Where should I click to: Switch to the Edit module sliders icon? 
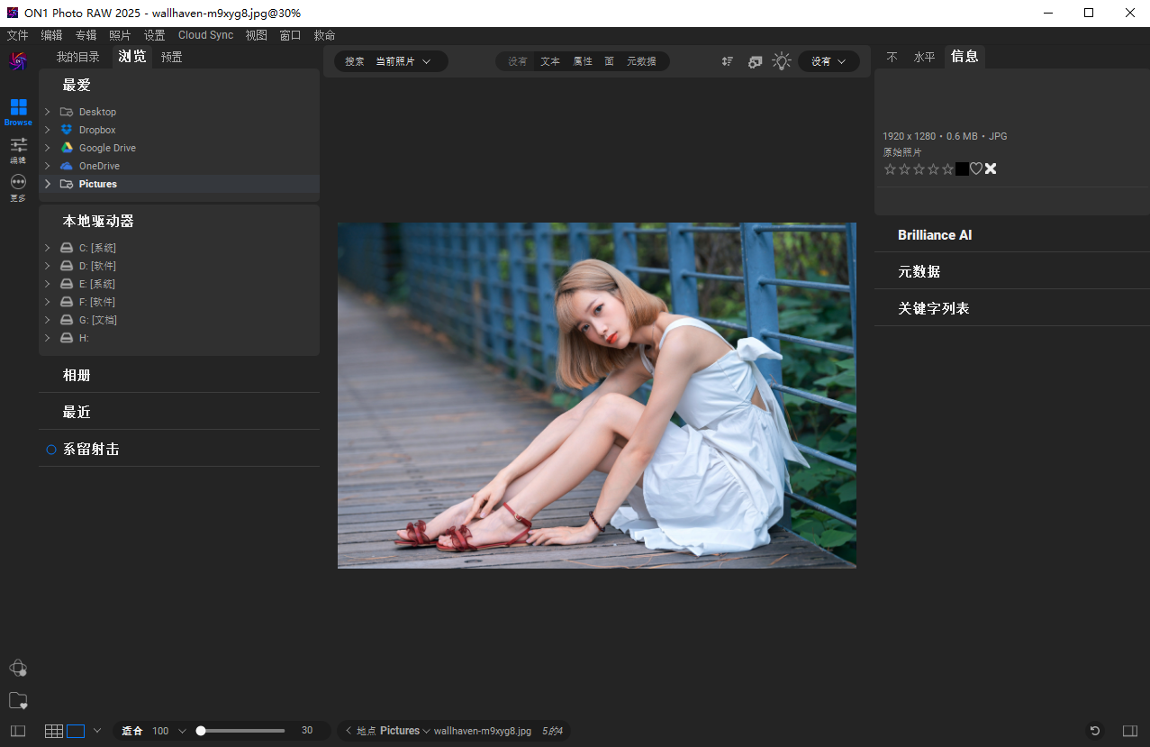[x=18, y=146]
